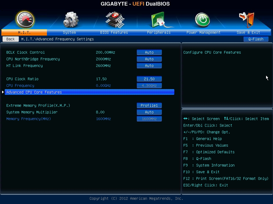Go to the BIOS Features tab
273x204 pixels.
tap(114, 32)
